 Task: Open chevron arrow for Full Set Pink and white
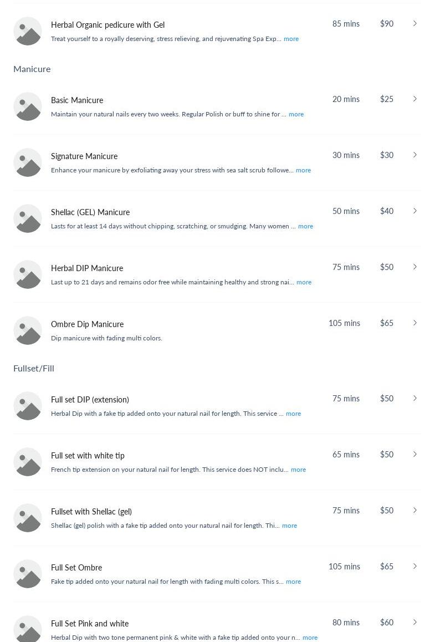(415, 622)
